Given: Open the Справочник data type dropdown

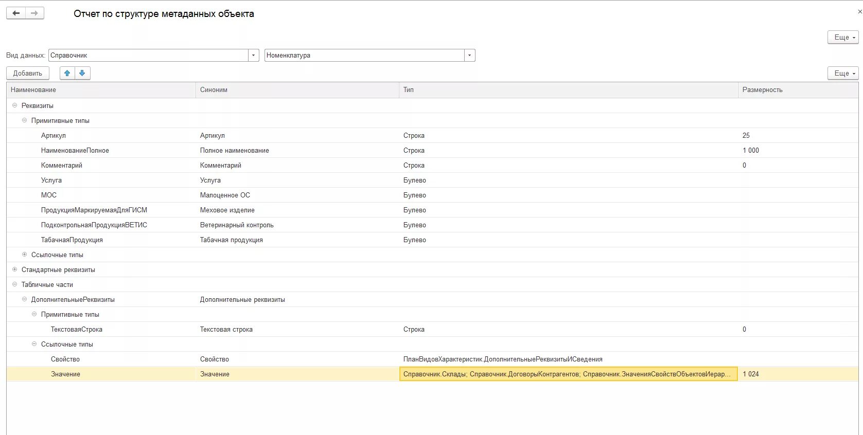Looking at the screenshot, I should [x=253, y=56].
